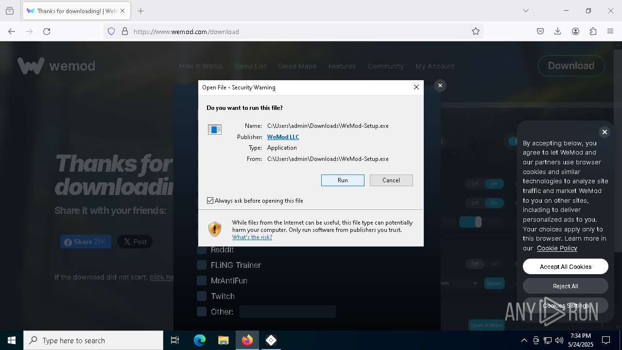Open Firefox Downloads panel icon
The height and width of the screenshot is (350, 622).
point(558,31)
